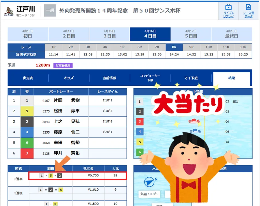Open the 出走表 tab
The height and width of the screenshot is (206, 260).
click(x=28, y=78)
